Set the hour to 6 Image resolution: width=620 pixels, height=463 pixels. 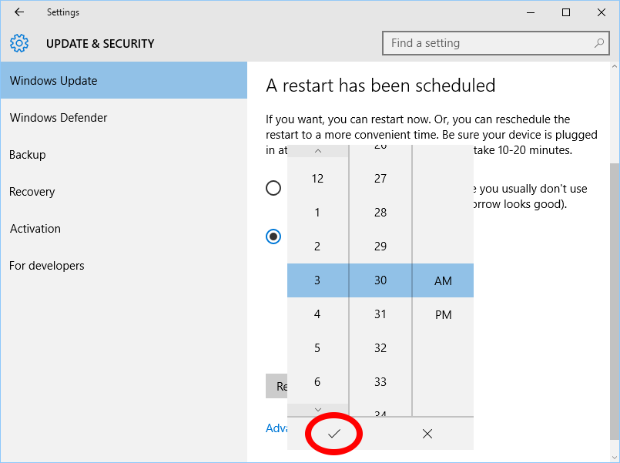tap(317, 382)
